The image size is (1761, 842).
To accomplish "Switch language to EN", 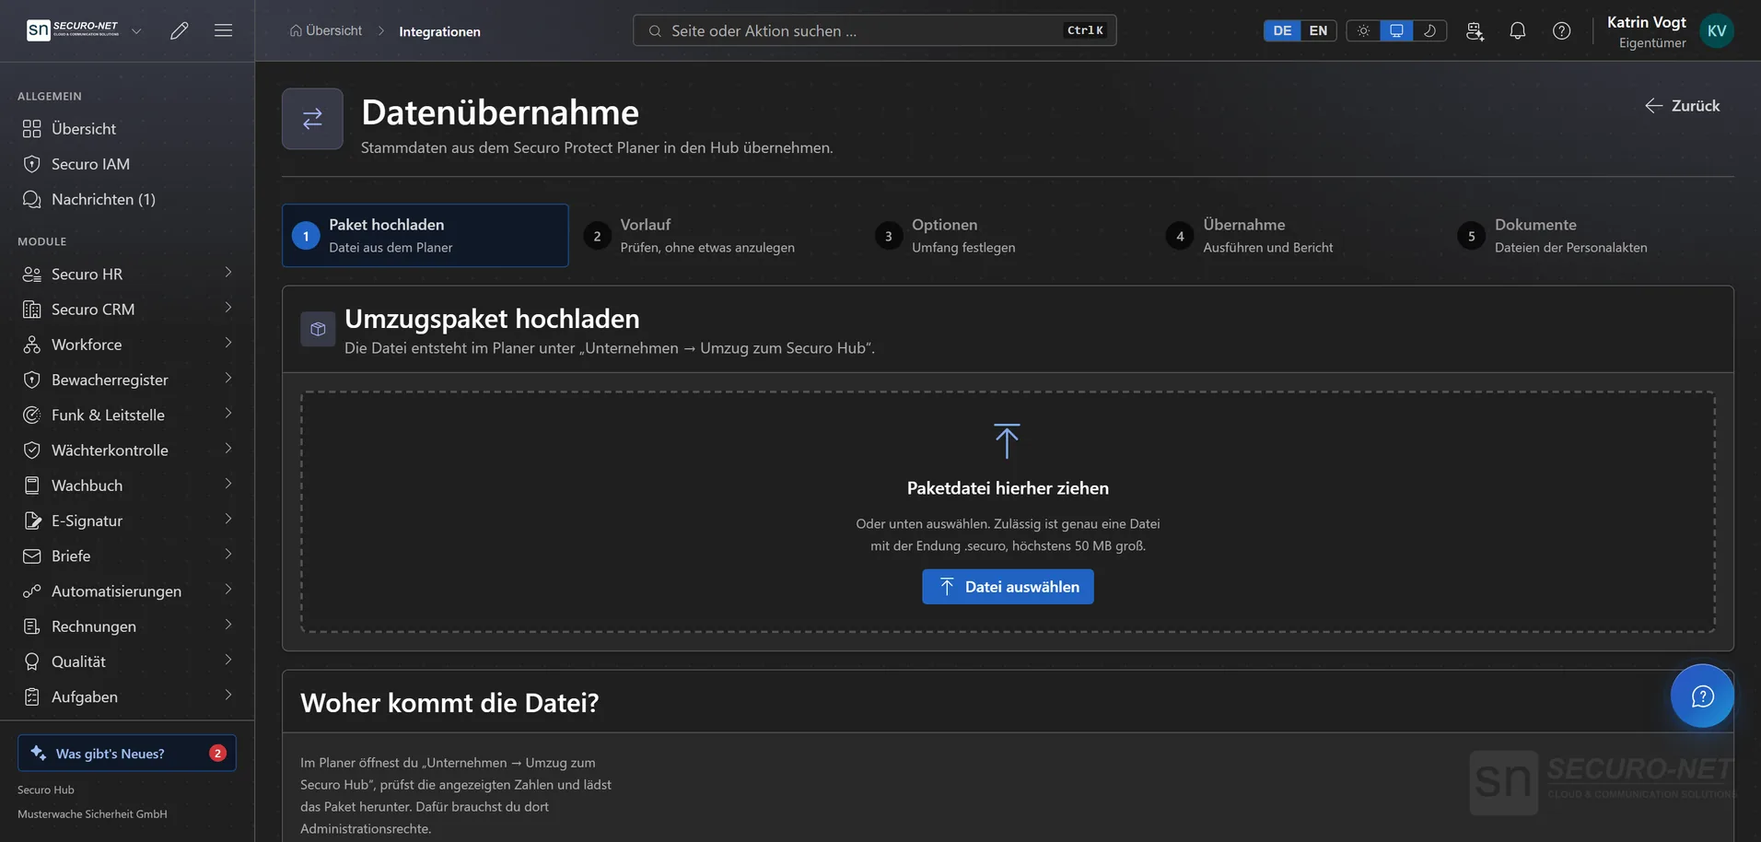I will (x=1318, y=30).
